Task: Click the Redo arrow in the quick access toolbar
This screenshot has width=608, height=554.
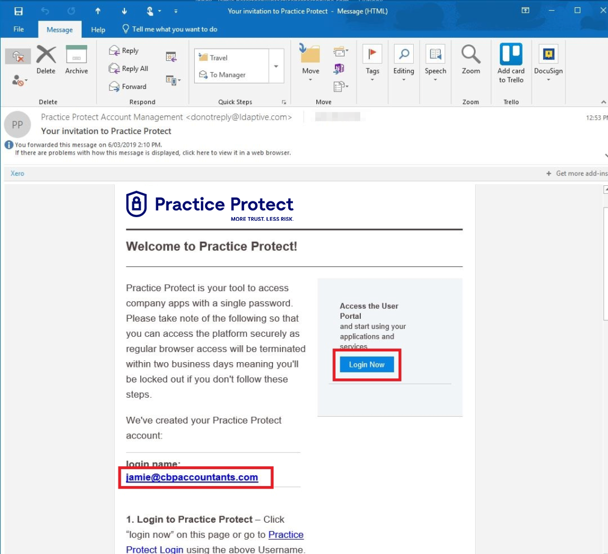Action: pyautogui.click(x=72, y=11)
